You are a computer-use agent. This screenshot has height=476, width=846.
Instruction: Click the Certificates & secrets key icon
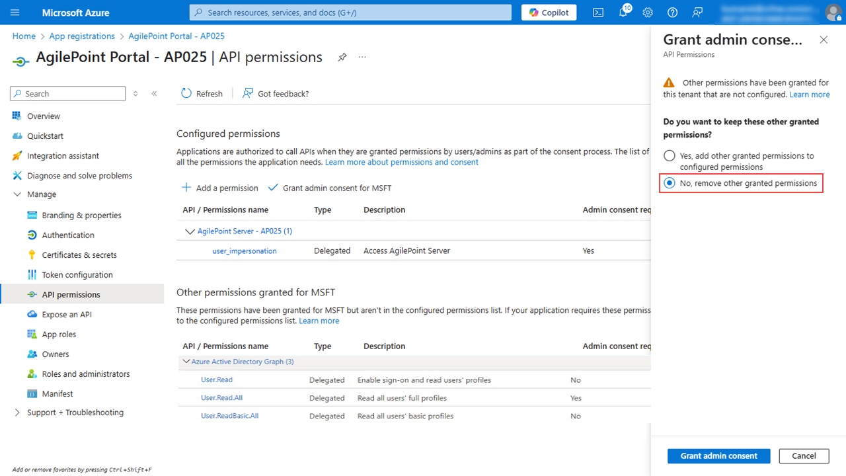32,255
